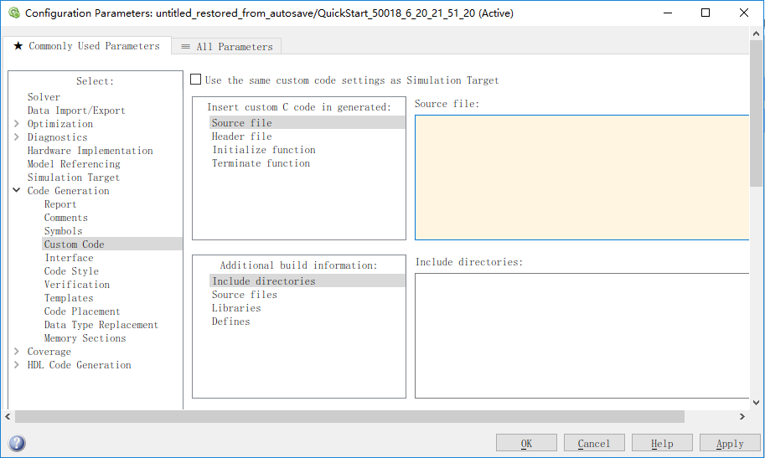Open the Symbols subpane
The height and width of the screenshot is (458, 765).
(x=64, y=231)
